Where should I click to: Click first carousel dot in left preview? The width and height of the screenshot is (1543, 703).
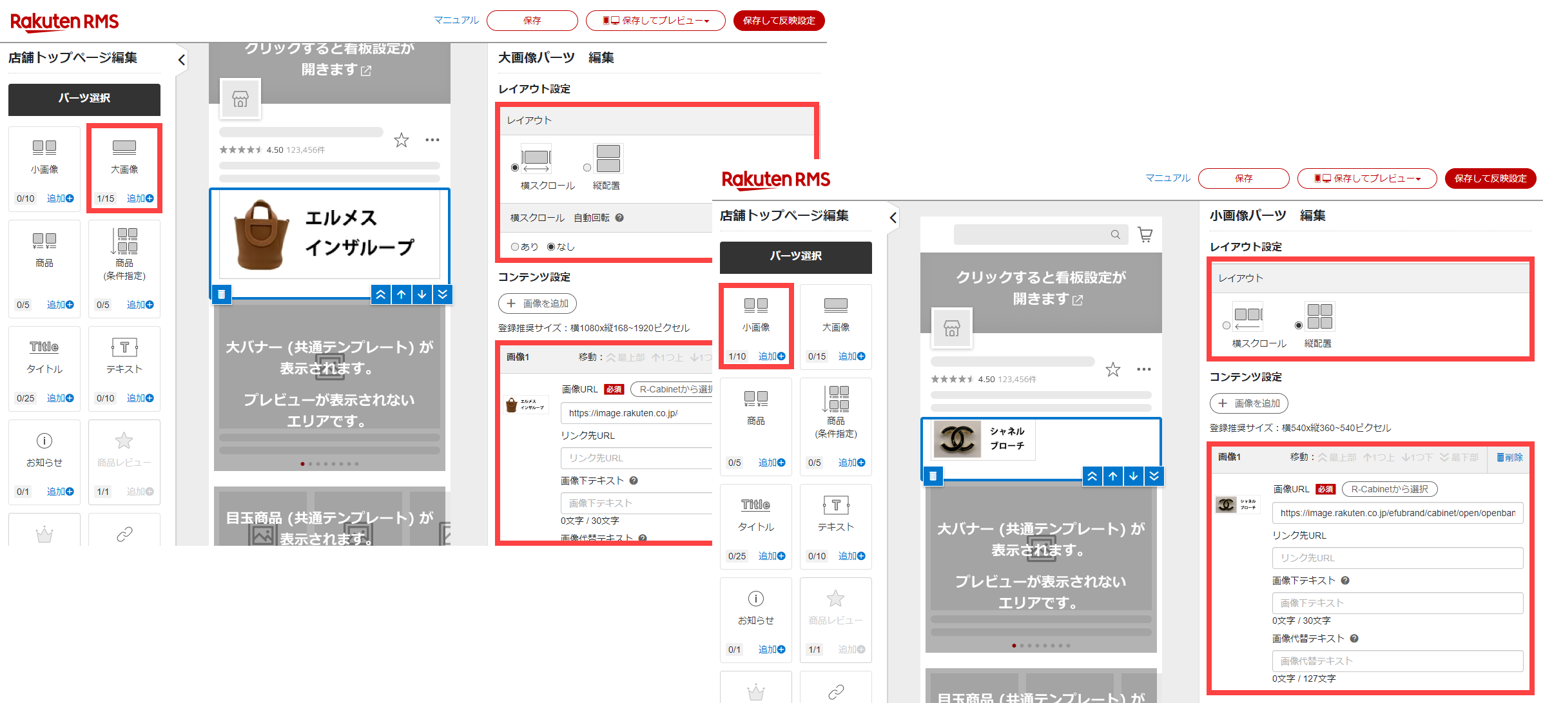[x=302, y=464]
